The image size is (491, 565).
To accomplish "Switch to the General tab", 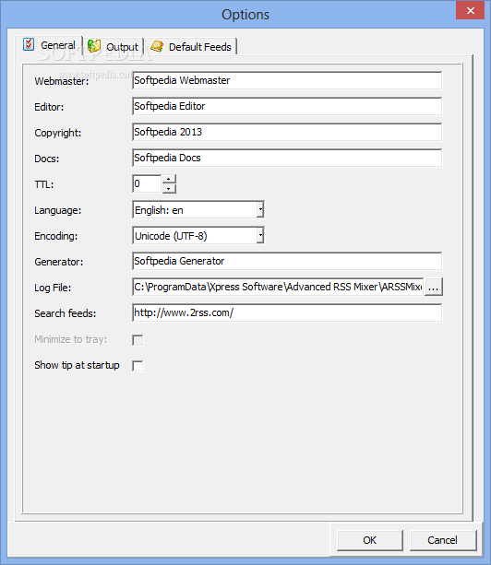I will coord(49,45).
